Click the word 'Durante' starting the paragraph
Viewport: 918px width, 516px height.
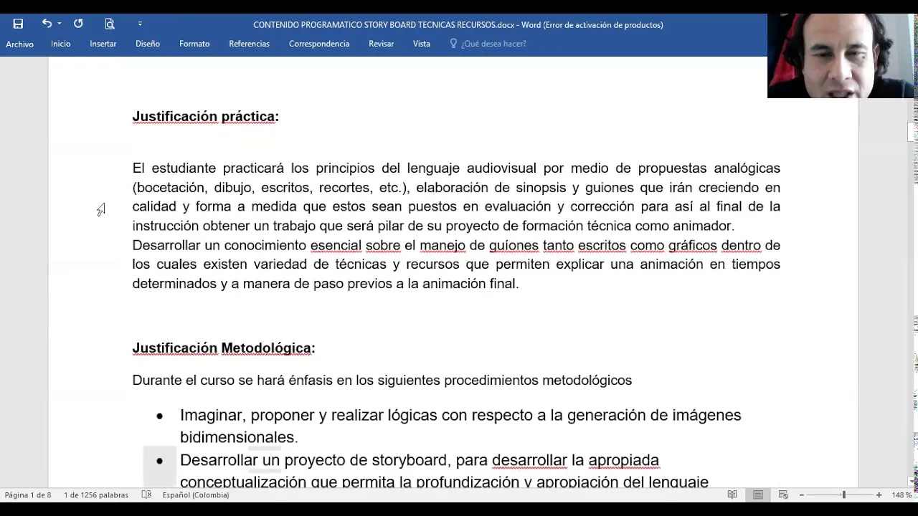(157, 381)
